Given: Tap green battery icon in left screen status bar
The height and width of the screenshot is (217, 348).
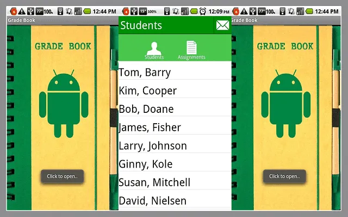Looking at the screenshot, I should pyautogui.click(x=87, y=11).
